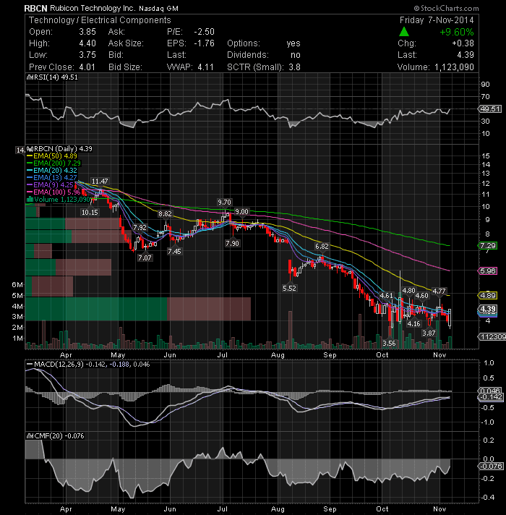Click the EMA(9) 4.25 legend label
Image resolution: width=506 pixels, height=515 pixels.
(53, 185)
